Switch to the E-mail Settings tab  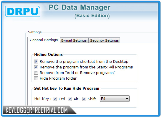pos(74,40)
